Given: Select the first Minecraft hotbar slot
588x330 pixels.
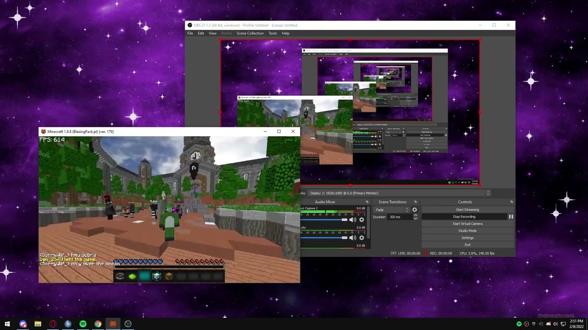Looking at the screenshot, I should coord(120,276).
